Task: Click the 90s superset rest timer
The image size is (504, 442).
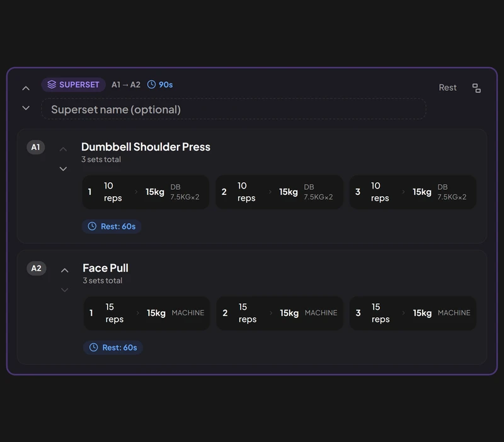Action: [x=160, y=84]
